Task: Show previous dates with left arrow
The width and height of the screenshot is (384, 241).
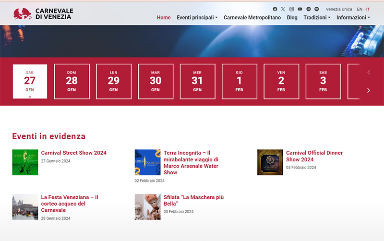Action: pos(369,72)
